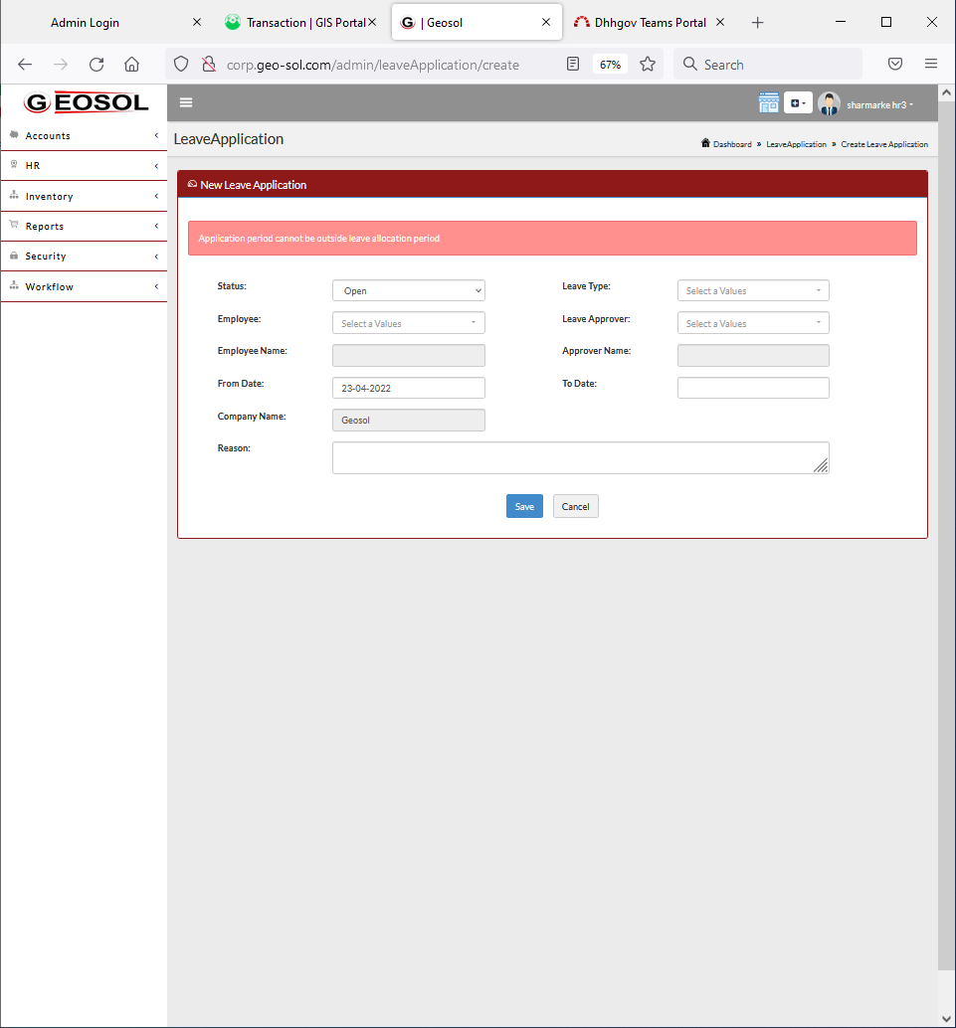Click the Company Name field Geosol
The width and height of the screenshot is (956, 1028).
click(x=409, y=421)
